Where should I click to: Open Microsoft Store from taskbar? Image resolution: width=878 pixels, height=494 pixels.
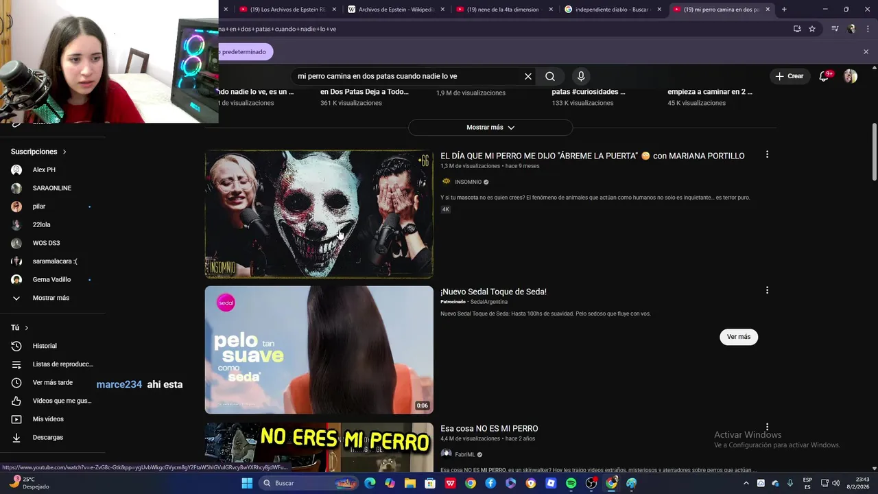tap(430, 483)
